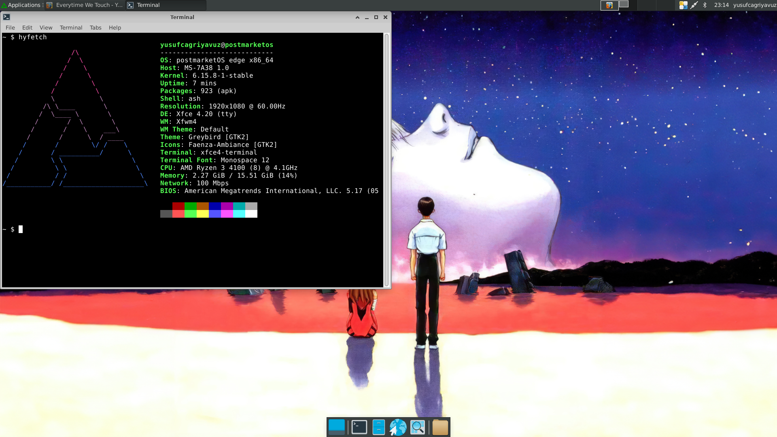
Task: Open the terminal window menu icon in titlebar
Action: coord(6,17)
